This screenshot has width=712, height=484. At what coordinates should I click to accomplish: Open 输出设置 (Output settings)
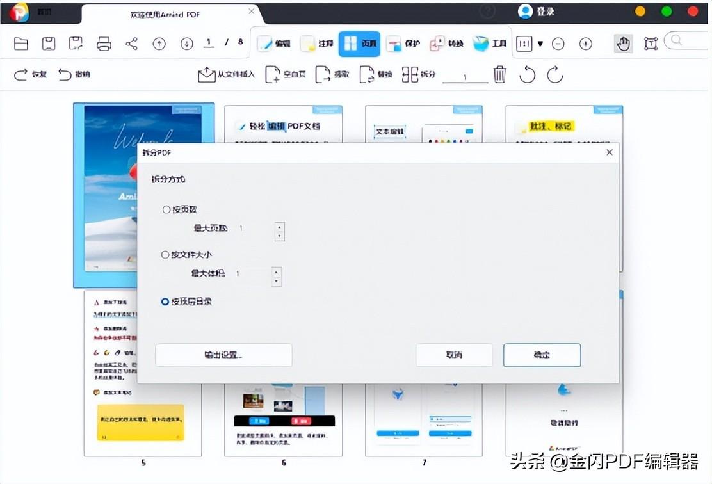[x=223, y=355]
